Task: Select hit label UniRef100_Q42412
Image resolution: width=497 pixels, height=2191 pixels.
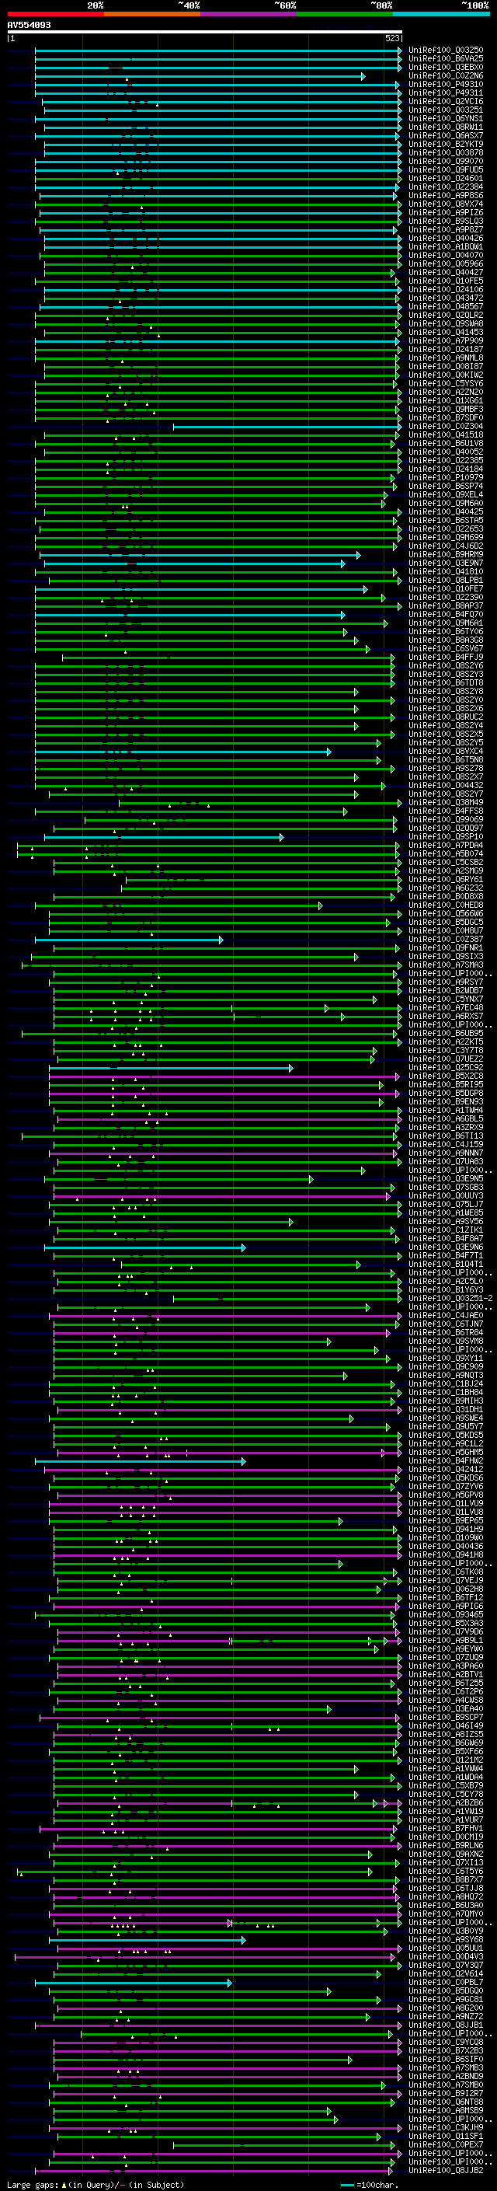Action: (445, 1470)
